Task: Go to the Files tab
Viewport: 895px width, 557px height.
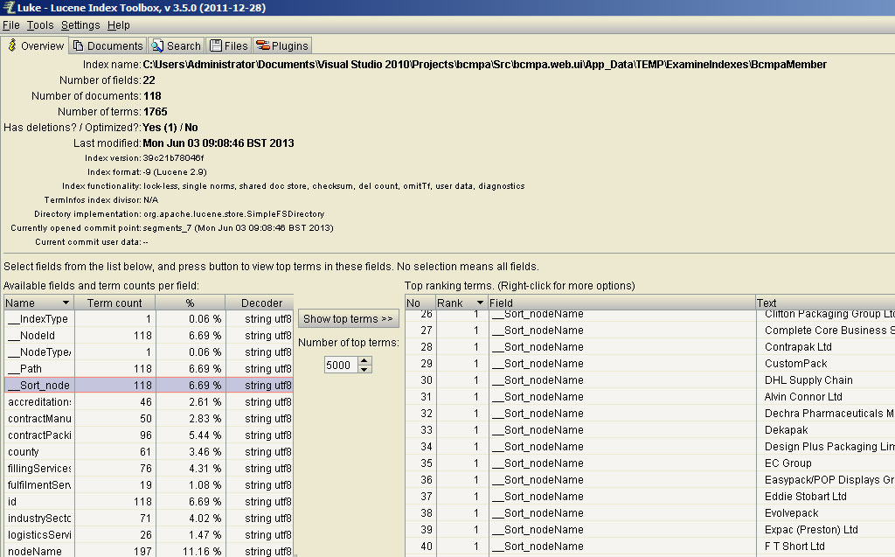Action: point(228,45)
